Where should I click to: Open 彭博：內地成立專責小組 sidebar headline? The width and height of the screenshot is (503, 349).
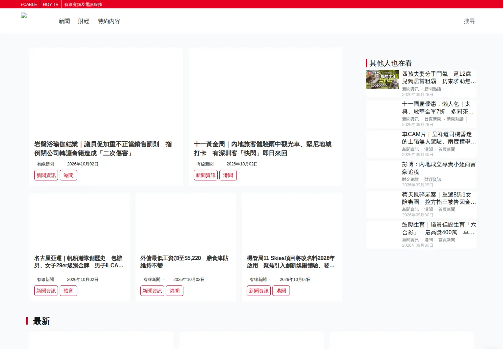click(x=439, y=168)
